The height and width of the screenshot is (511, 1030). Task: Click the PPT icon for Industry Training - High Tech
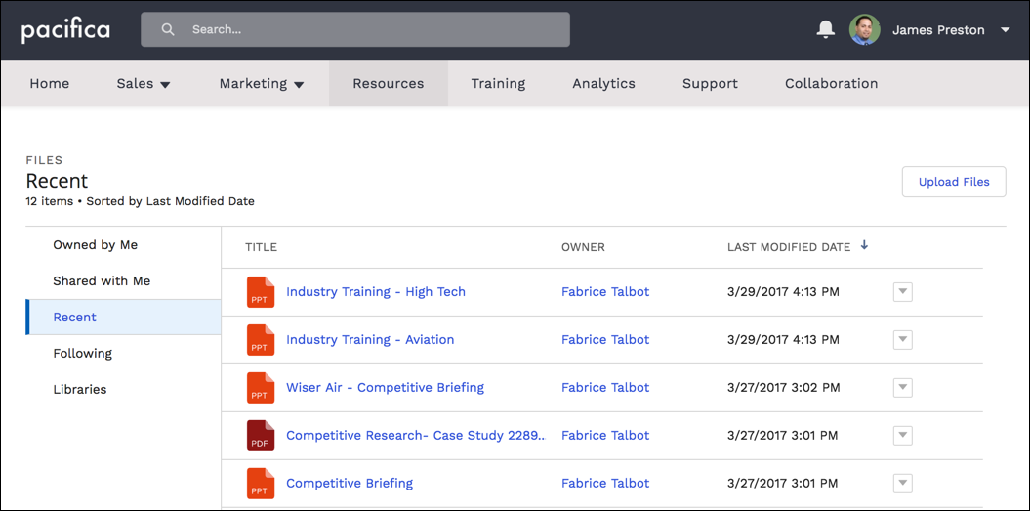point(260,292)
